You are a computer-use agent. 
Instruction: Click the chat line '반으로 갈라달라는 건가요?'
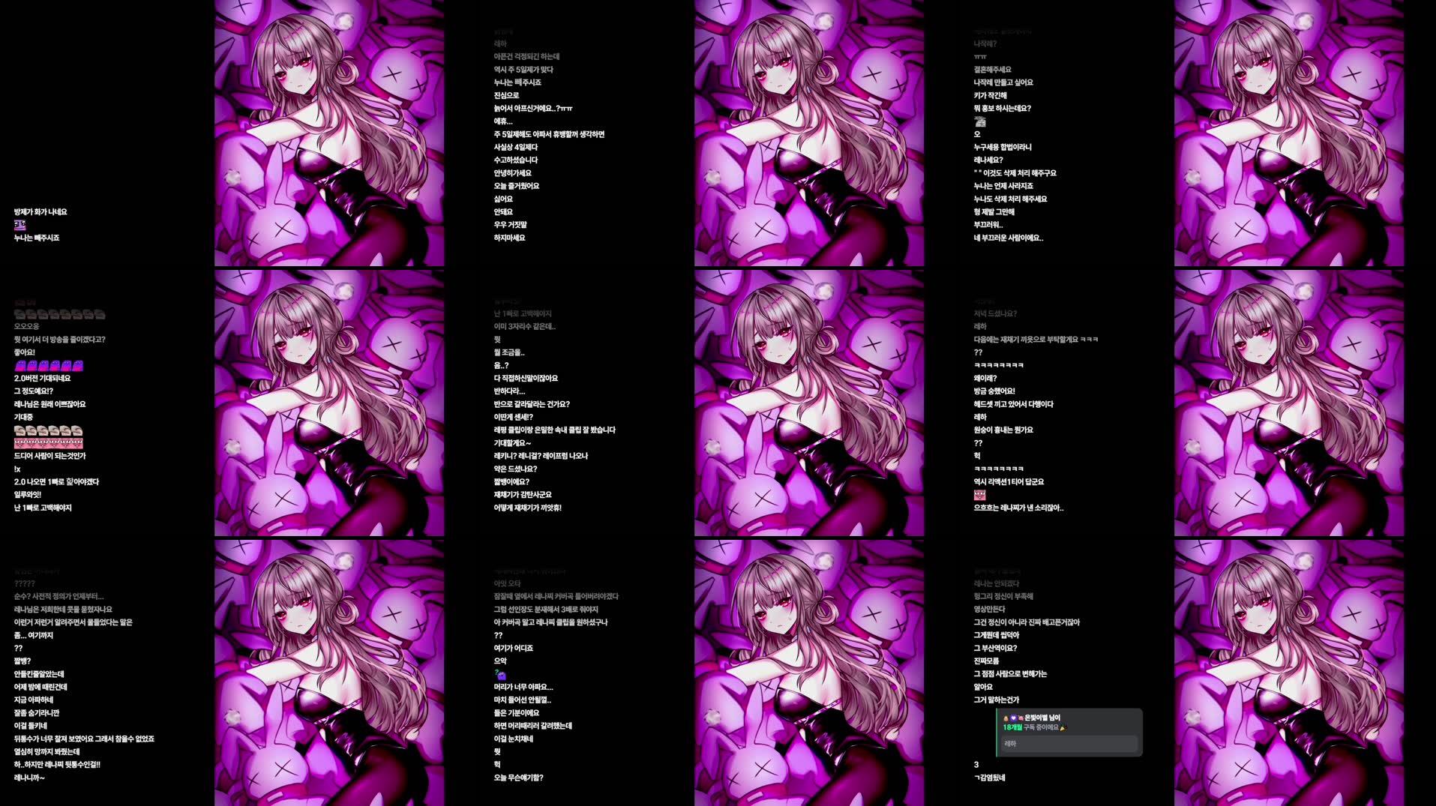(532, 404)
